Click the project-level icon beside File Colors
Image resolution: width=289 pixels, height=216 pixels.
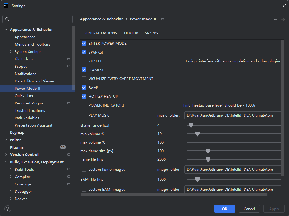click(69, 59)
